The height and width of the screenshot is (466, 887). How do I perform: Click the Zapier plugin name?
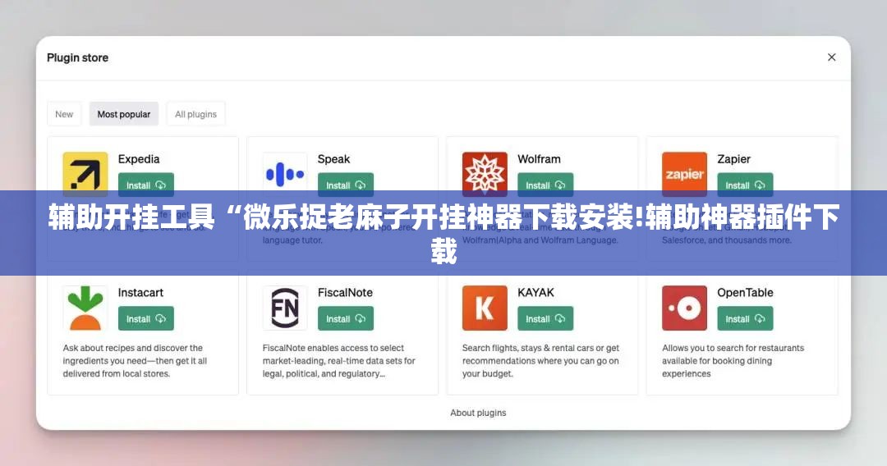tap(733, 159)
